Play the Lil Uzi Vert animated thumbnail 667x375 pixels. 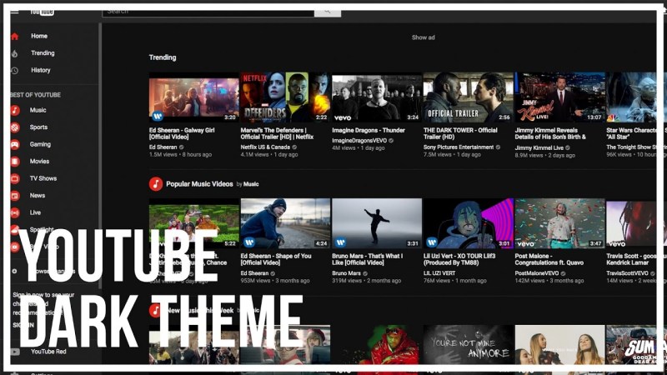(x=469, y=223)
